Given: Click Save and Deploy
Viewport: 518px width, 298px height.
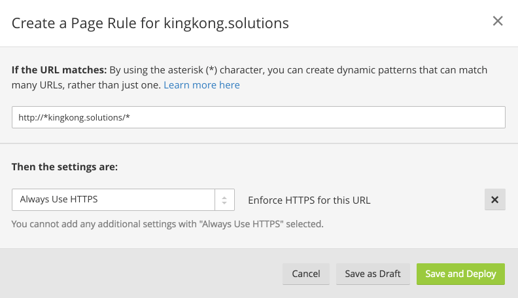Looking at the screenshot, I should pos(460,274).
